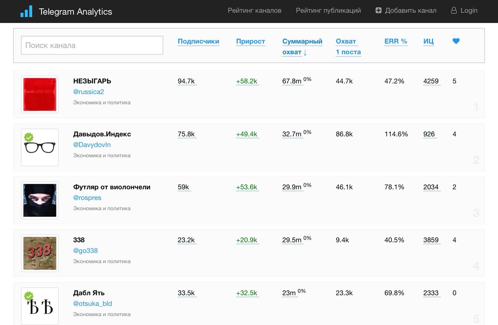The height and width of the screenshot is (325, 498).
Task: Sort by the Охват 1 поста column
Action: pyautogui.click(x=348, y=47)
